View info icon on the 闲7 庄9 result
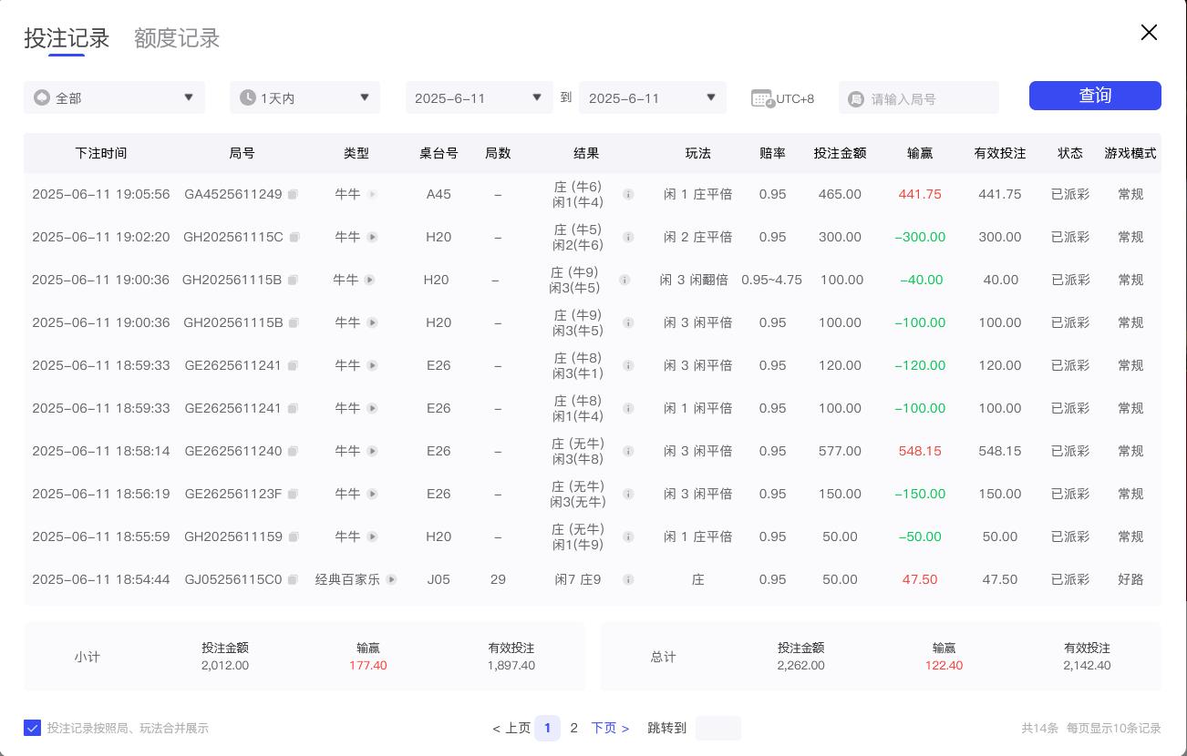Screen dimensions: 1187x756 [628, 579]
